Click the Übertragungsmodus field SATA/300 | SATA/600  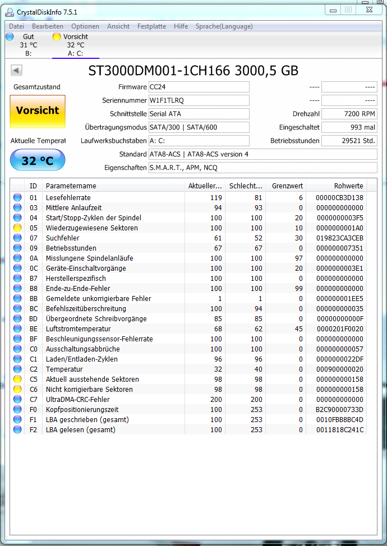(x=199, y=127)
